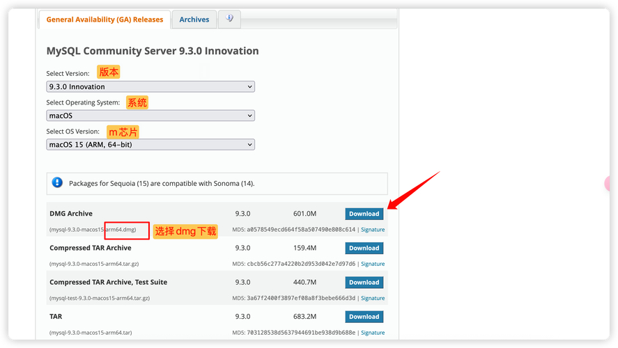618x348 pixels.
Task: Click the MySQL Community Server 9.3.0 heading
Action: pos(153,51)
